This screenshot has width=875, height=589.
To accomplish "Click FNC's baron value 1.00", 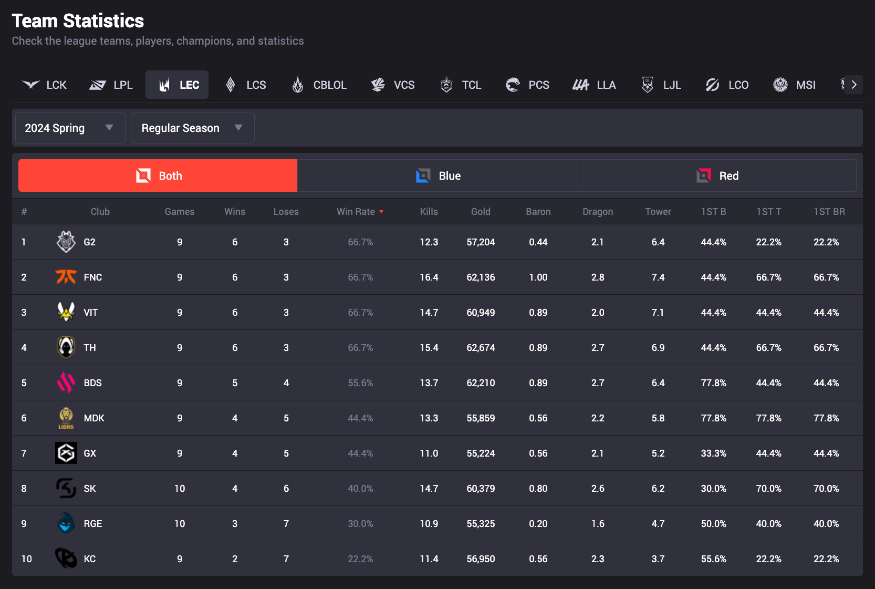I will [x=538, y=277].
